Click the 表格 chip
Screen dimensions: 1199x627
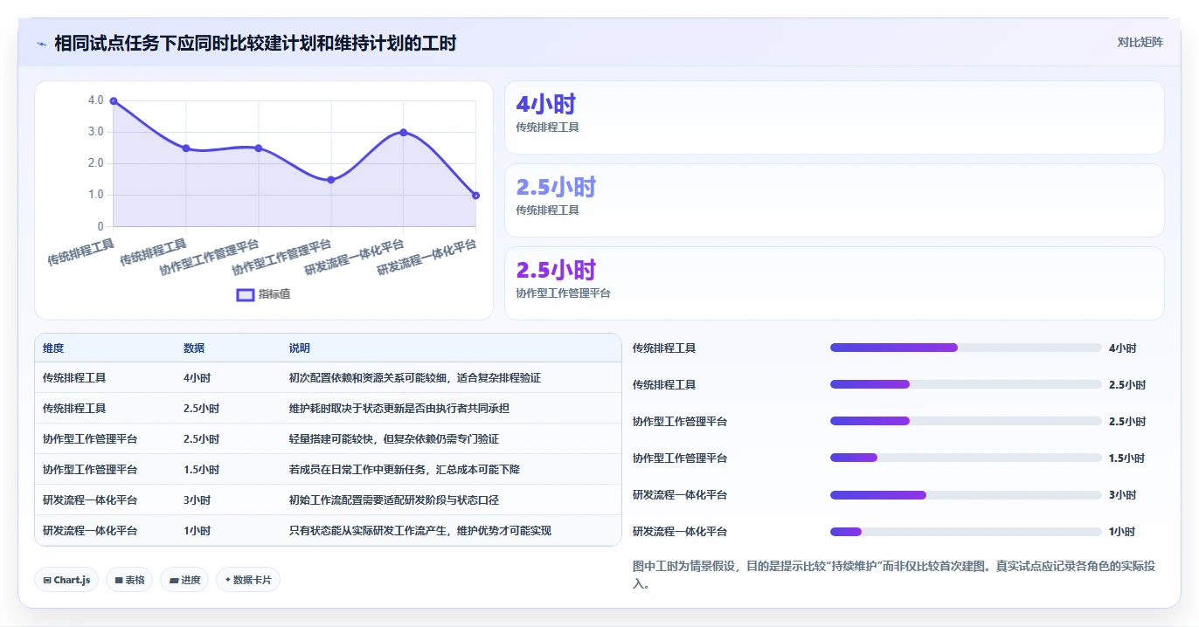(129, 580)
